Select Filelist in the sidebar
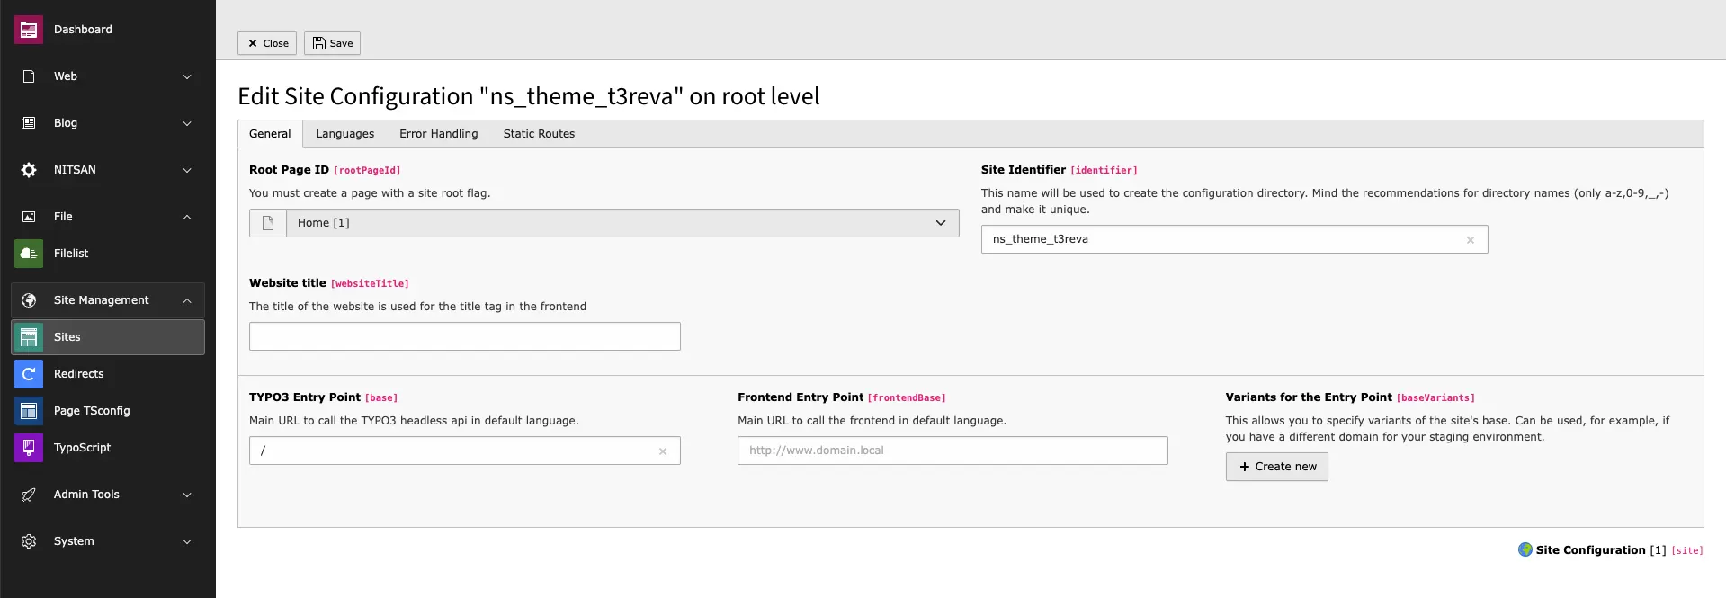The height and width of the screenshot is (598, 1726). point(71,254)
